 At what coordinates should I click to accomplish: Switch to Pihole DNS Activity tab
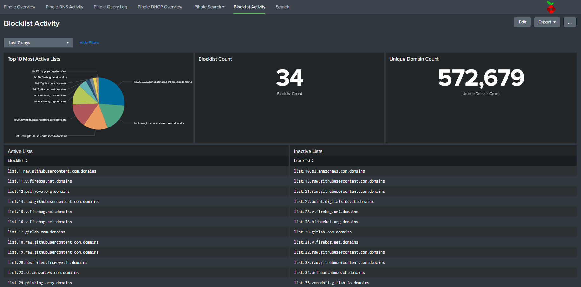click(65, 7)
